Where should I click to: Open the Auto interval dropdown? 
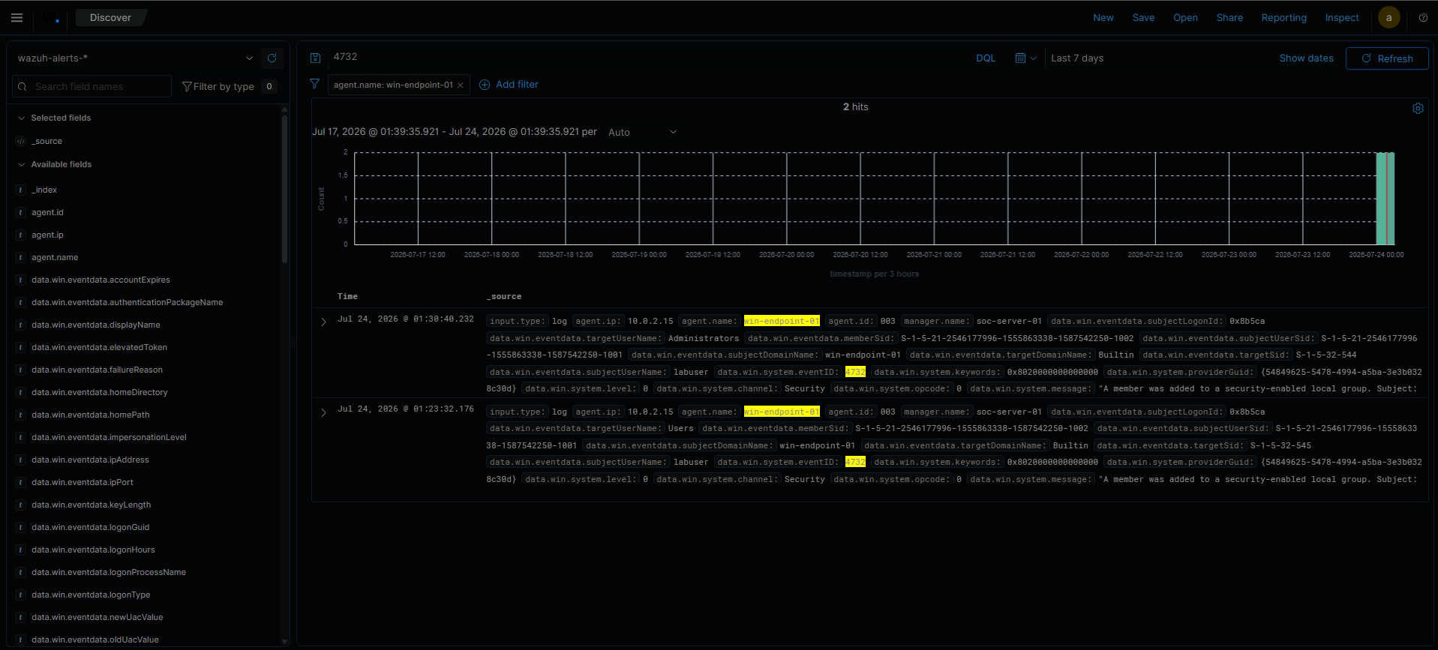click(x=642, y=132)
